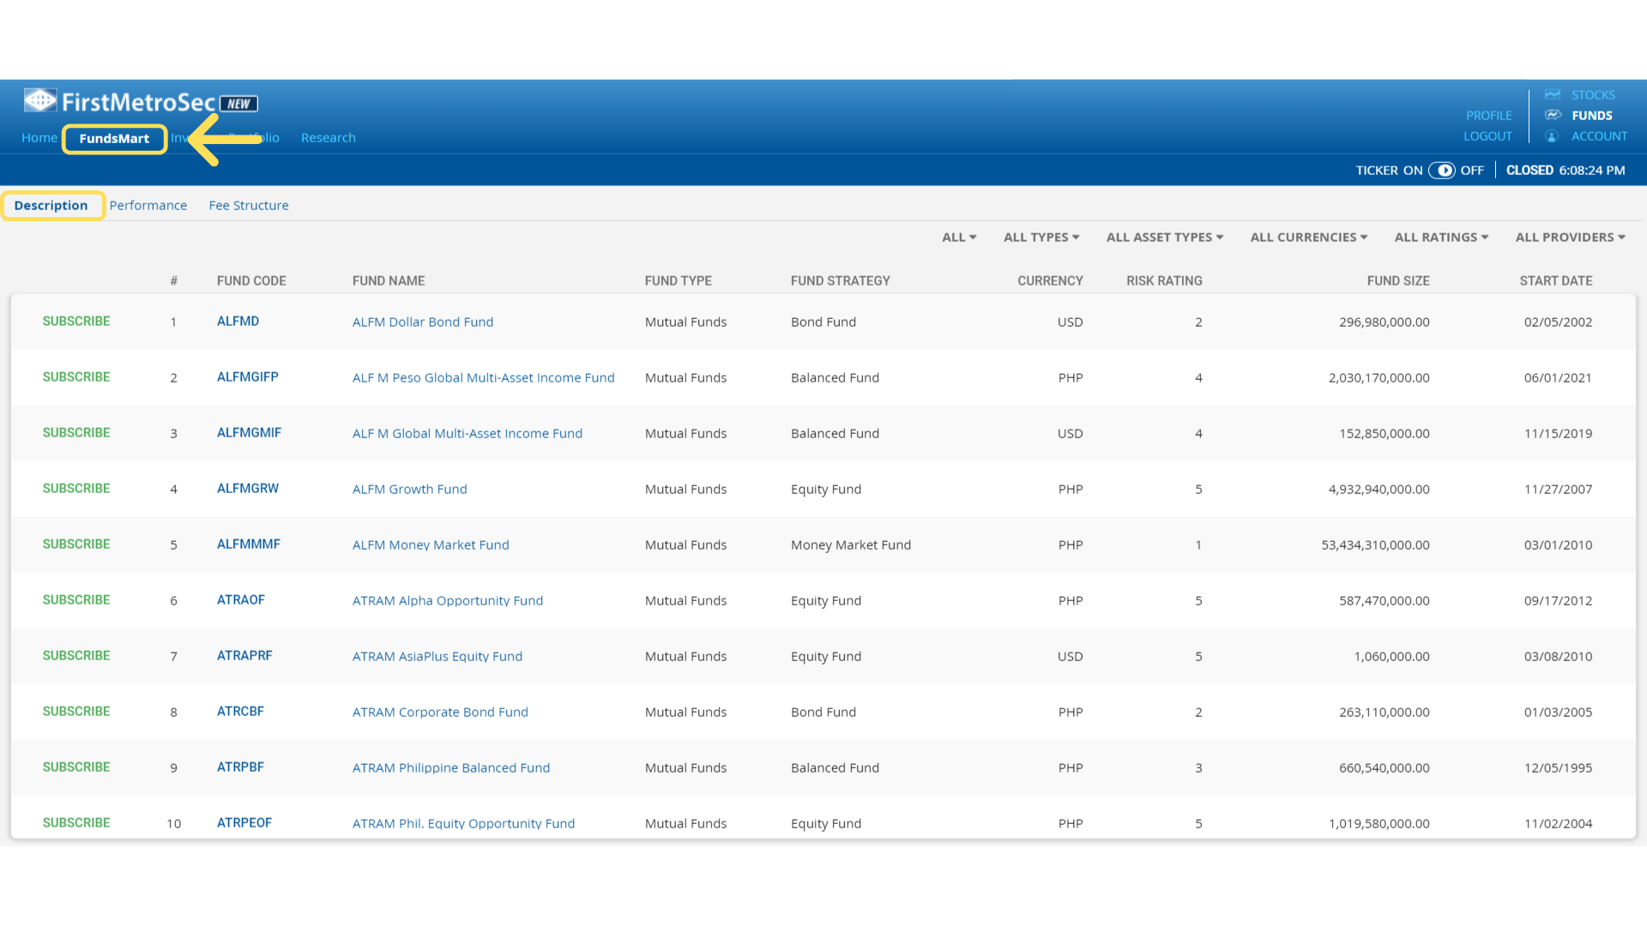This screenshot has height=926, width=1647.
Task: Subscribe to ATRPEOF fund
Action: pyautogui.click(x=76, y=823)
